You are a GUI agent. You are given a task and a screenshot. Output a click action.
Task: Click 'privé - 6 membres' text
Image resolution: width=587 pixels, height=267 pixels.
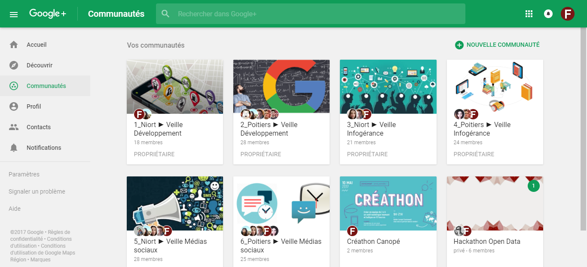pos(474,251)
